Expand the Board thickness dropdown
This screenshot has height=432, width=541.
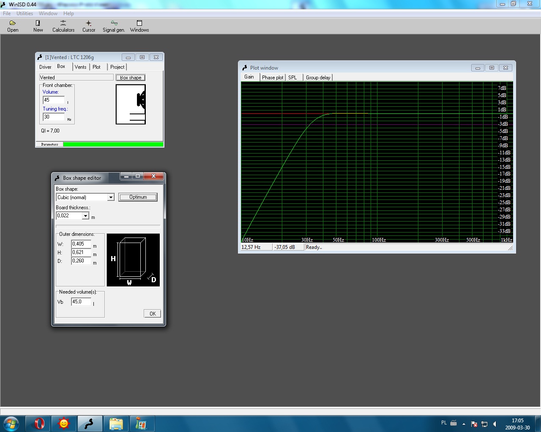pos(85,216)
